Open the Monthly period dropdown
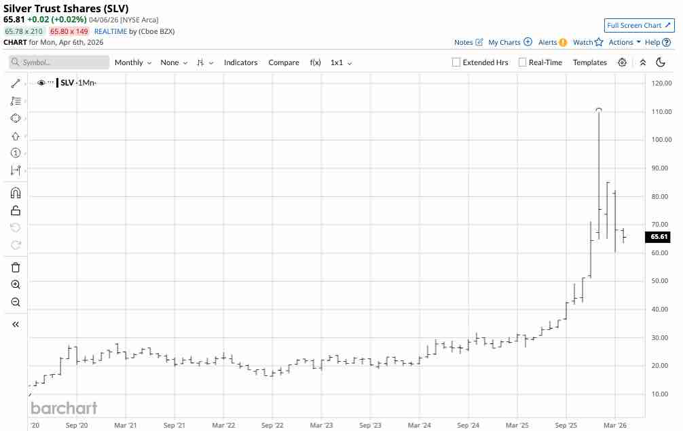 [133, 62]
